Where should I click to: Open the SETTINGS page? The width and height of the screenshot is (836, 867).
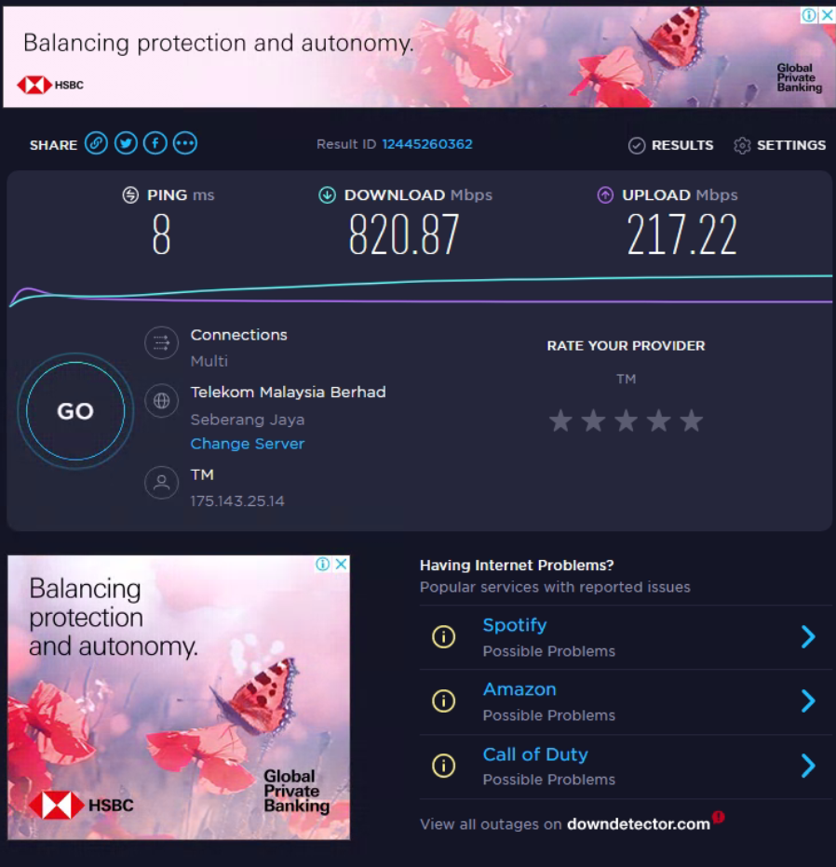[779, 145]
